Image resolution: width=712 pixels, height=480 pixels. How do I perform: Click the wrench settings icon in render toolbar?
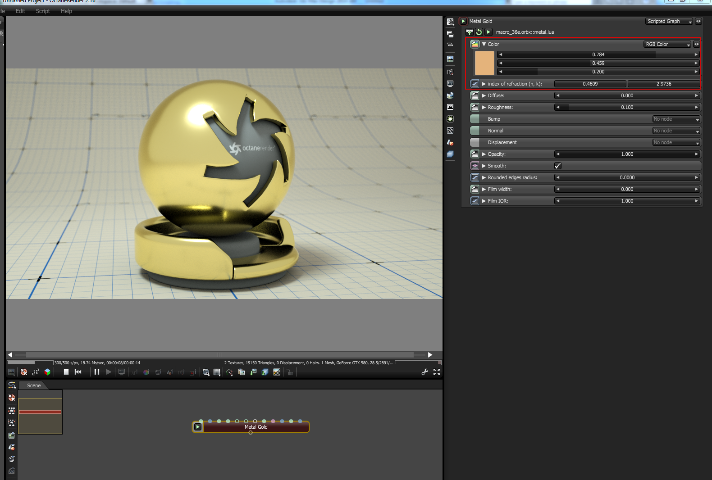point(424,372)
